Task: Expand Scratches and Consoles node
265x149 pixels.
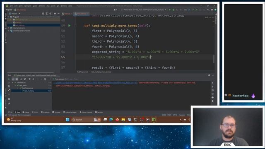Action: [9, 31]
